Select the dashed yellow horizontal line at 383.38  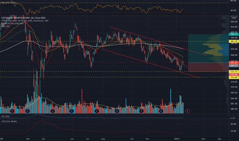(114, 41)
